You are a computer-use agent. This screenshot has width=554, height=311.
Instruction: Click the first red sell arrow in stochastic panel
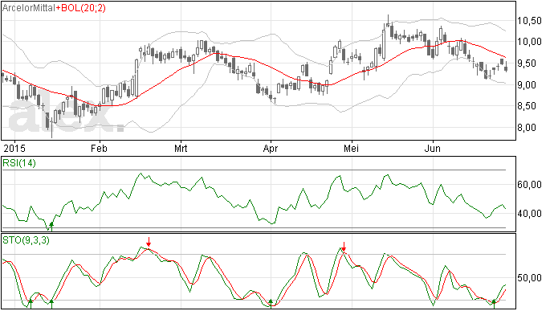(x=149, y=242)
